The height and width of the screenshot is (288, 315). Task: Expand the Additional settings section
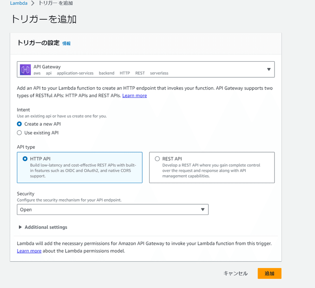pyautogui.click(x=46, y=227)
